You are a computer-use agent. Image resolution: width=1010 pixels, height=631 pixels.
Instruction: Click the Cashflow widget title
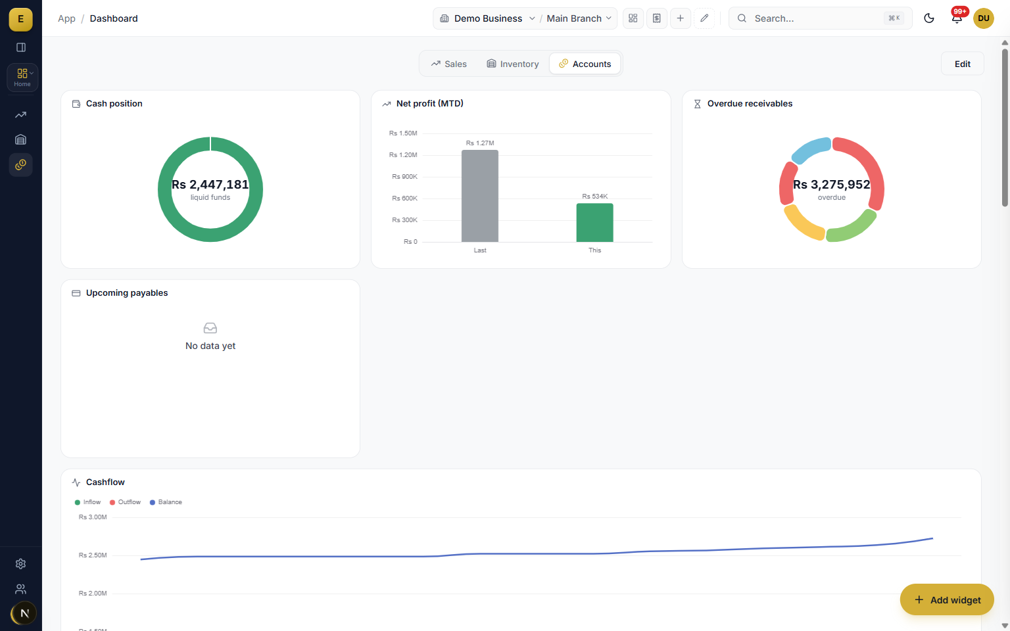(x=105, y=482)
